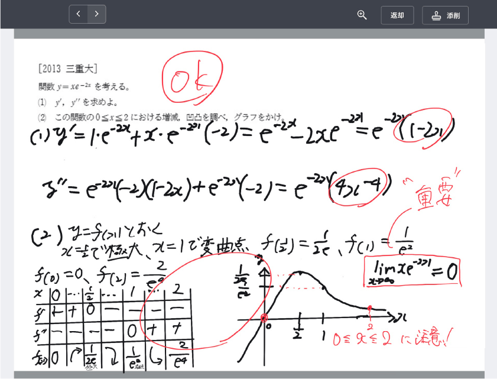
Task: Click the 添削 button label
Action: [x=453, y=15]
